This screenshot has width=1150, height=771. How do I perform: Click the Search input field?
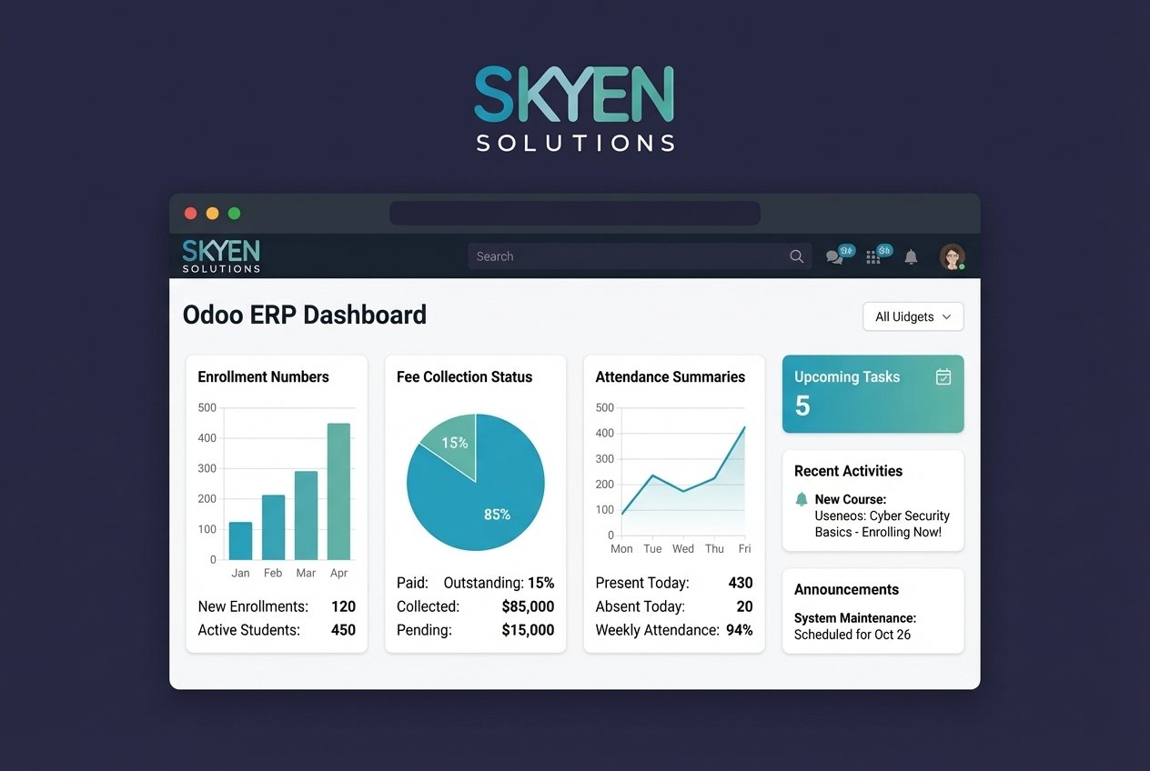(x=628, y=256)
